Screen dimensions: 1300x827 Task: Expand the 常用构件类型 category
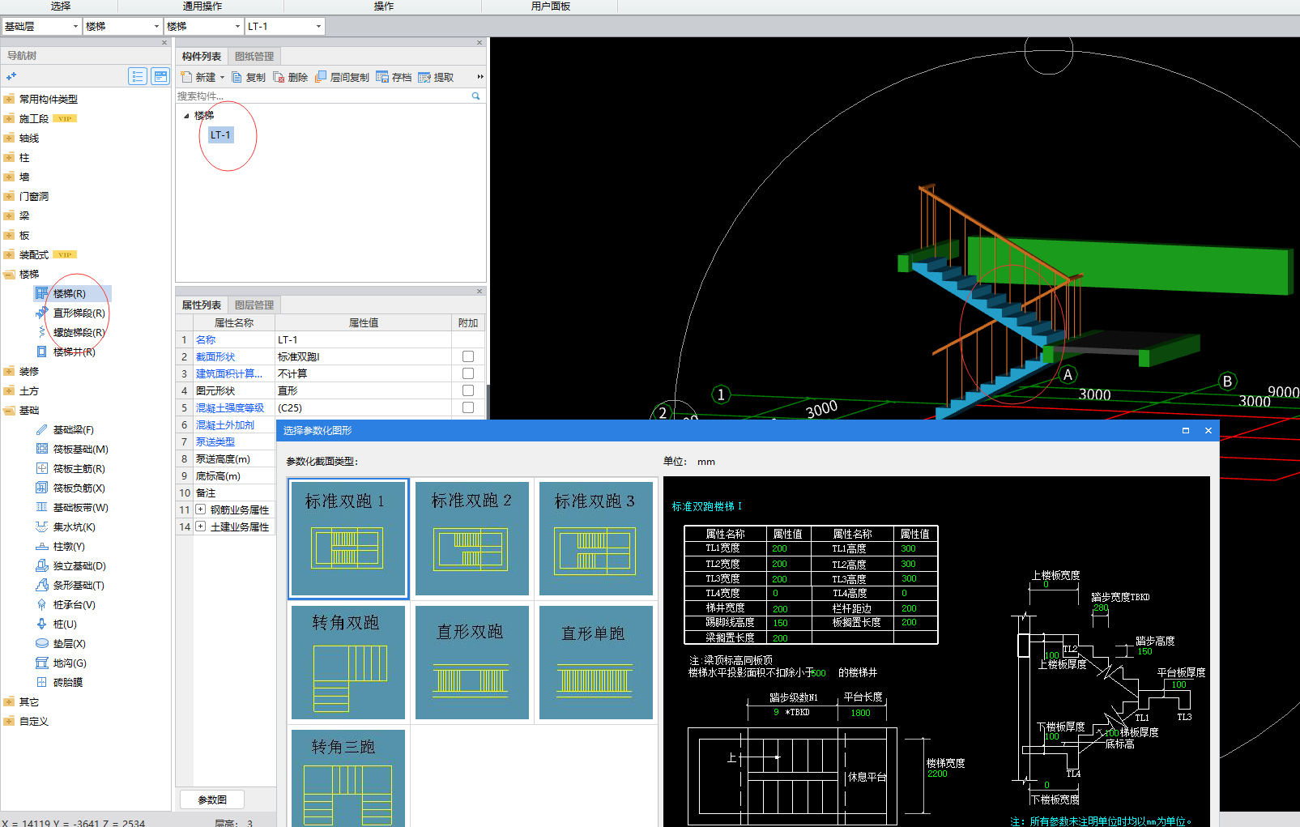click(9, 99)
